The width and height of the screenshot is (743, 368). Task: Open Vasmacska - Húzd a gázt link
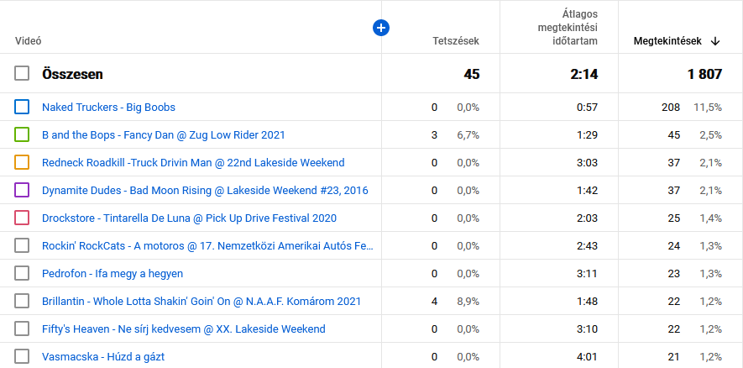(103, 356)
